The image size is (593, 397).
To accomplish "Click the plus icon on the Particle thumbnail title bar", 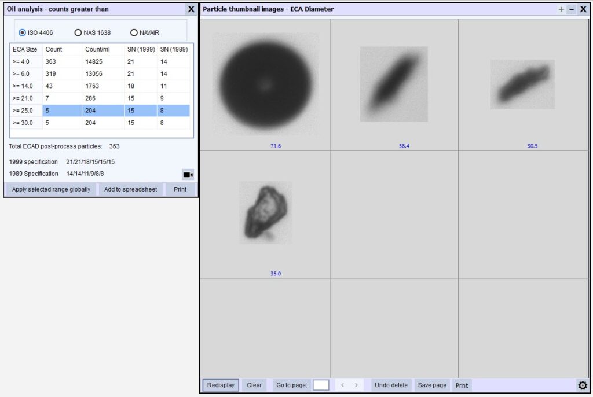I will tap(561, 9).
